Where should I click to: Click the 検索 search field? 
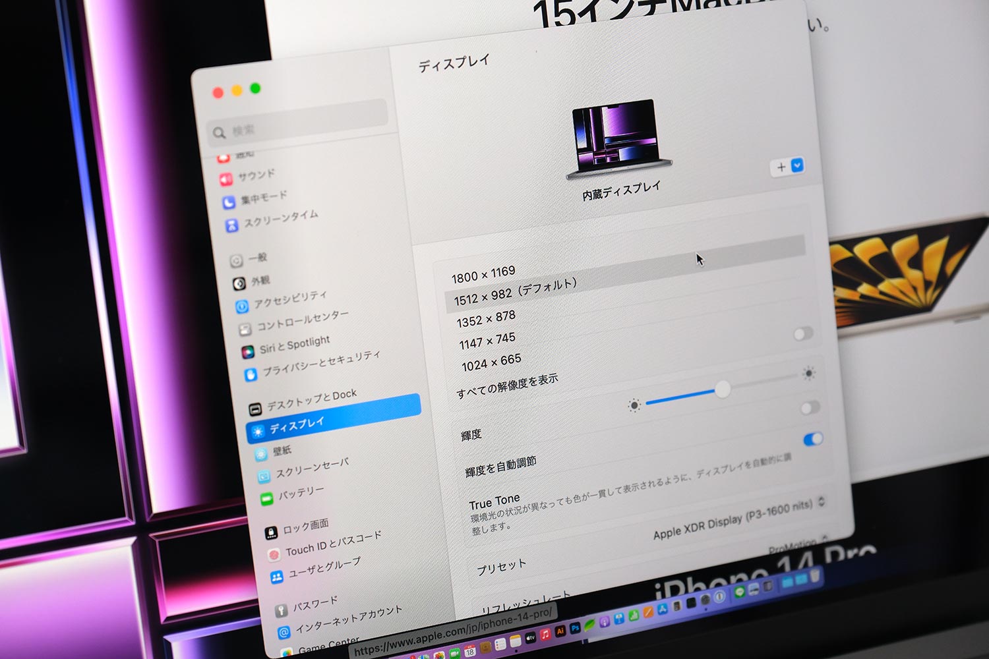point(298,122)
